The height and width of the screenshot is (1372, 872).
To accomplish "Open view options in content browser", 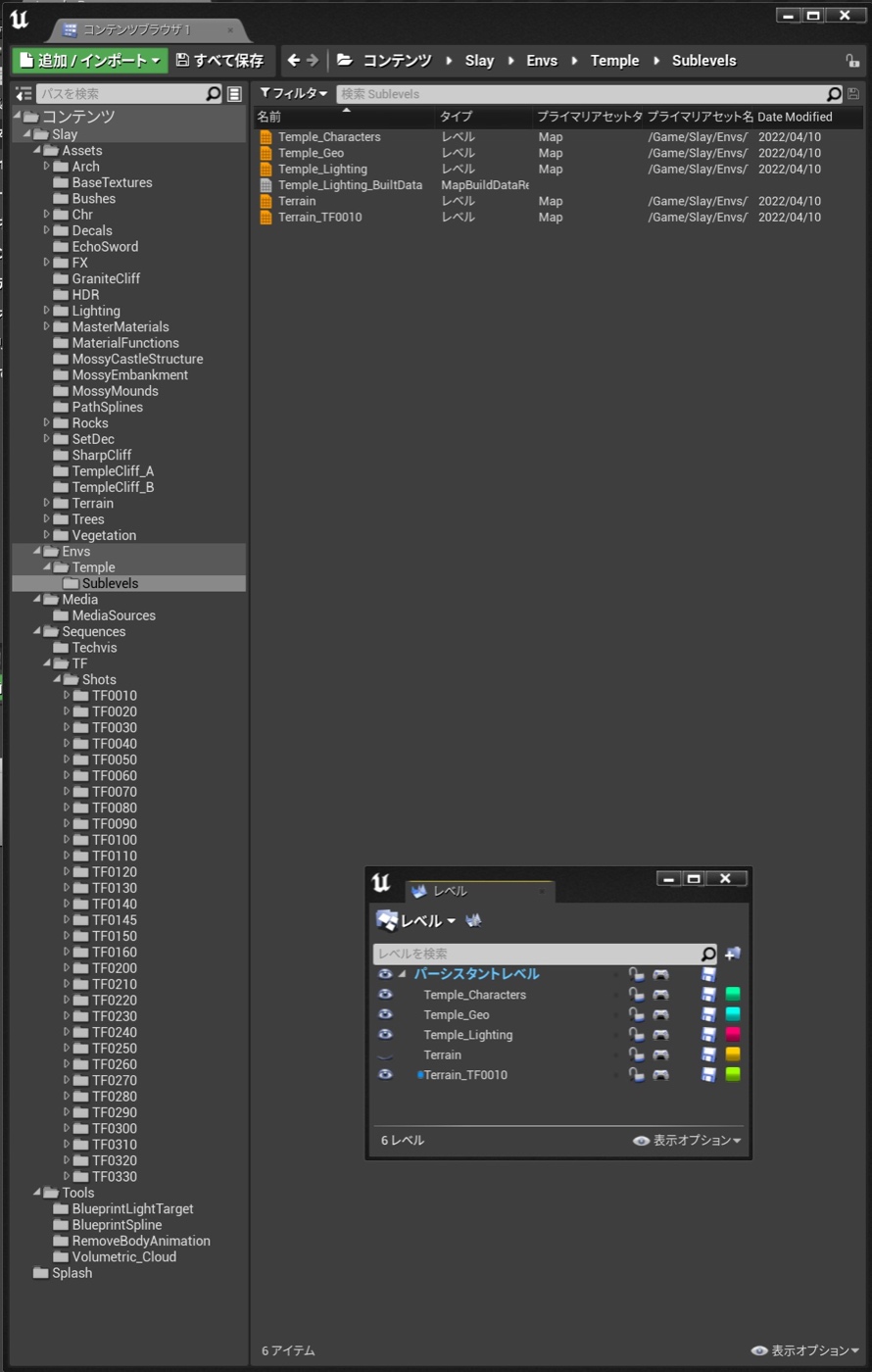I will 805,1350.
